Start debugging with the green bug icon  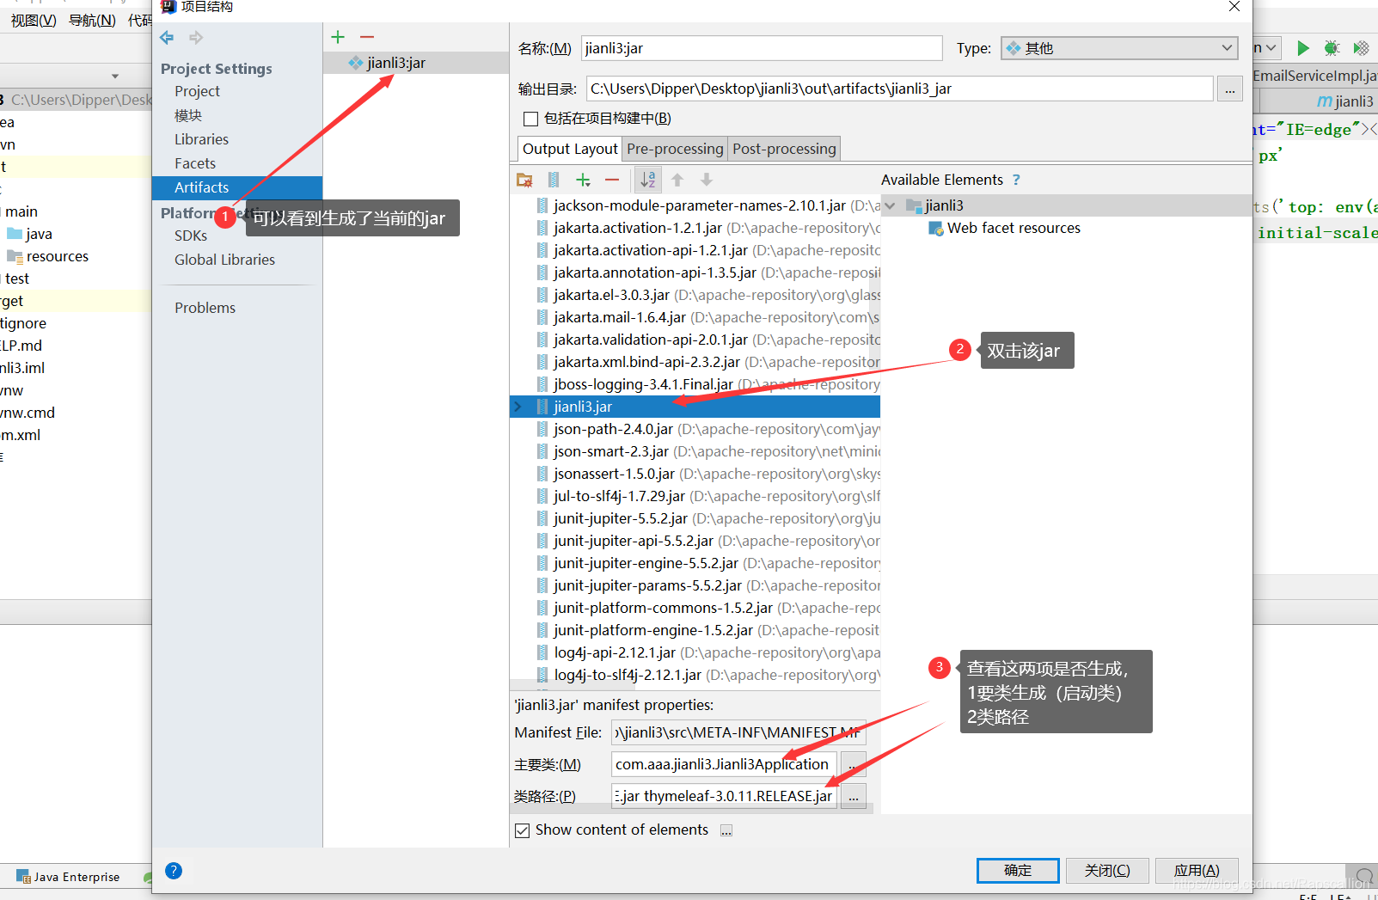1332,48
